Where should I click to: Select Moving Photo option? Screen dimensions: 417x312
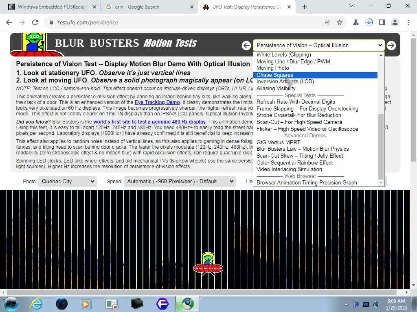(315, 68)
